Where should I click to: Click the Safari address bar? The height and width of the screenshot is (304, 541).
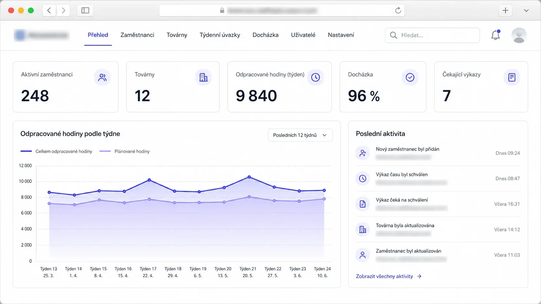282,10
